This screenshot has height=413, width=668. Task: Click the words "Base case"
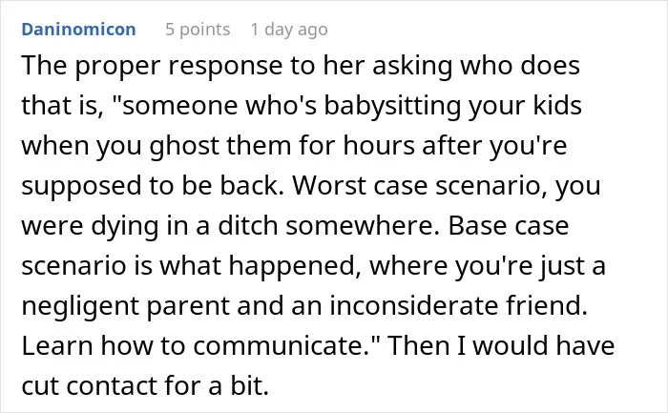509,226
